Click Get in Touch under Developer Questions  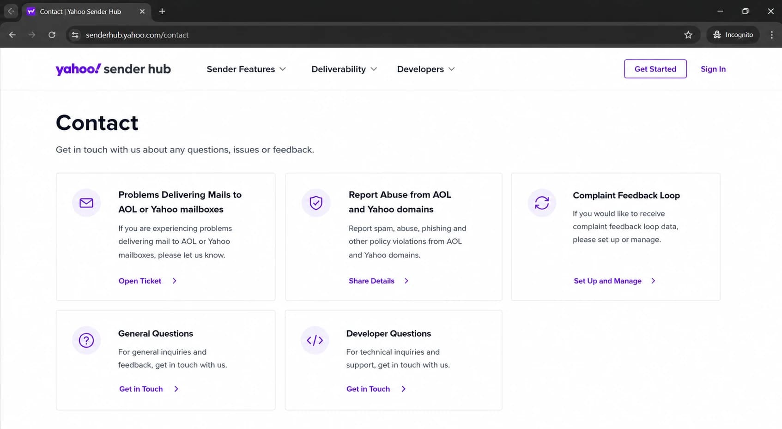(368, 389)
